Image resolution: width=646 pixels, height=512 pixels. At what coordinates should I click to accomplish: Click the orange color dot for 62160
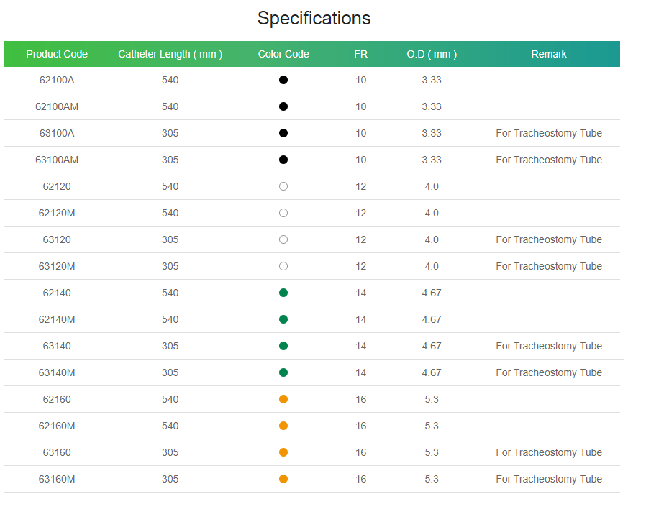pyautogui.click(x=283, y=399)
